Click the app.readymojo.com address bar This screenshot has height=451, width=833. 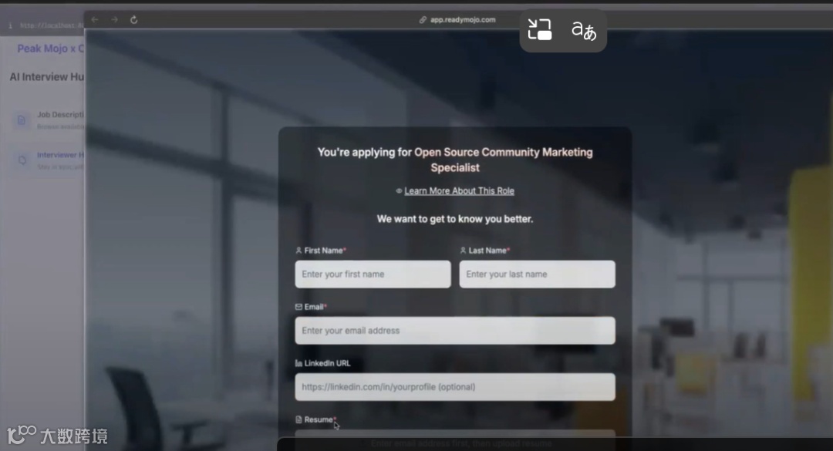point(457,19)
